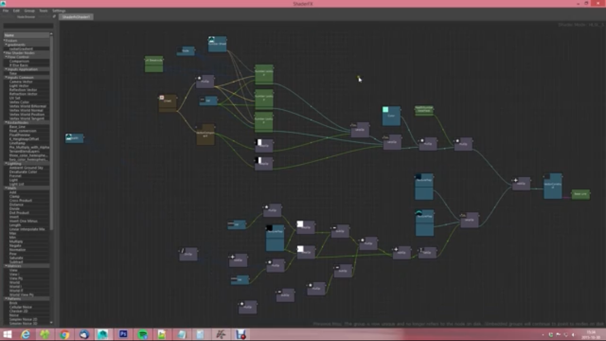Collapse the Math group
606x341 pixels.
click(6, 188)
